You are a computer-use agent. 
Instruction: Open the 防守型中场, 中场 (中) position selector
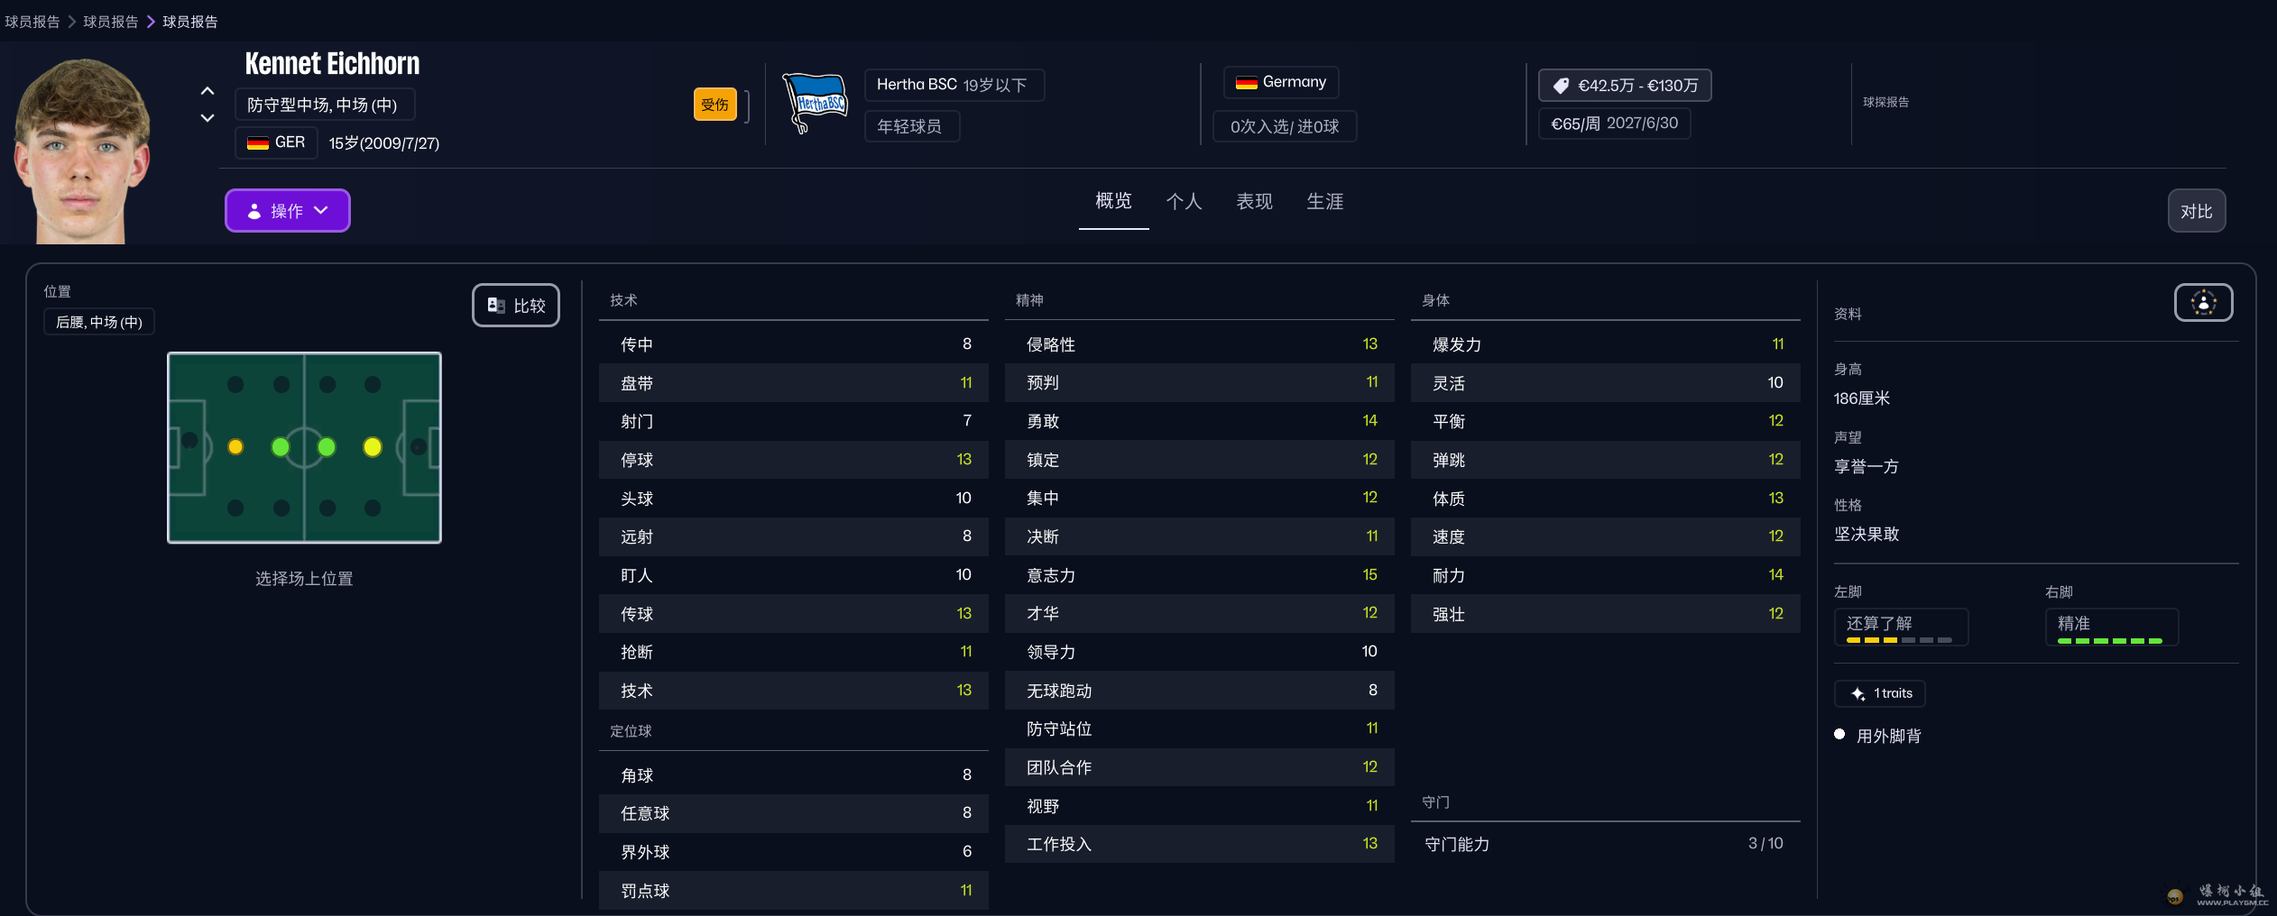[x=325, y=104]
